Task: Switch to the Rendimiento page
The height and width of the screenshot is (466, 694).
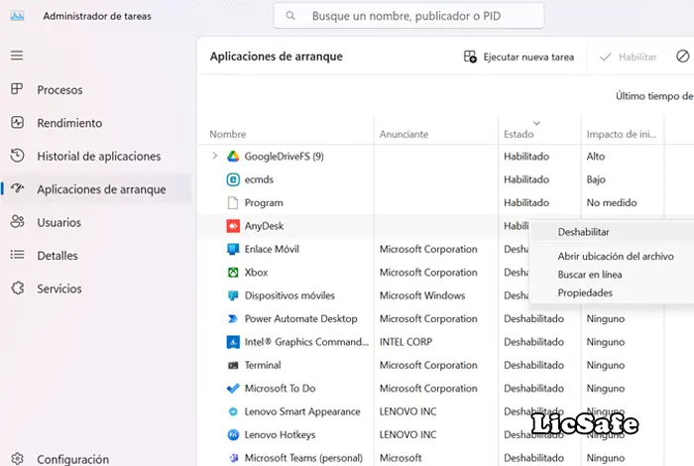Action: 69,123
